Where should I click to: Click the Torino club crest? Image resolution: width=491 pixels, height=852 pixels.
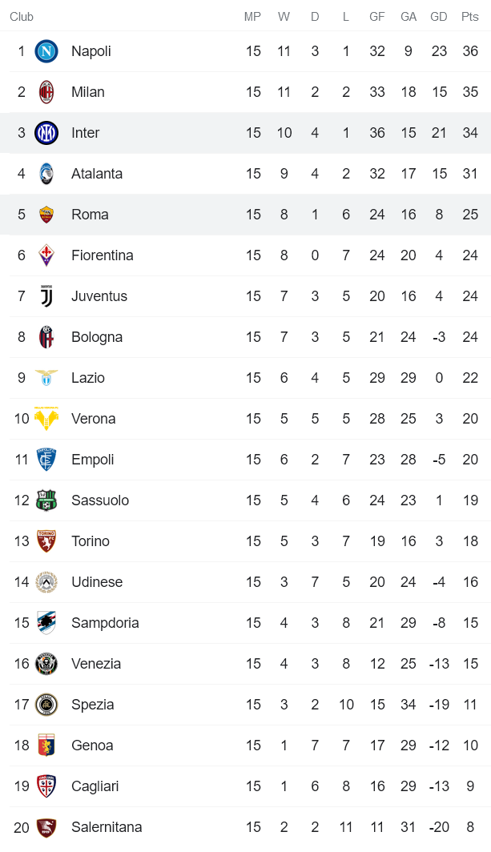(x=46, y=541)
